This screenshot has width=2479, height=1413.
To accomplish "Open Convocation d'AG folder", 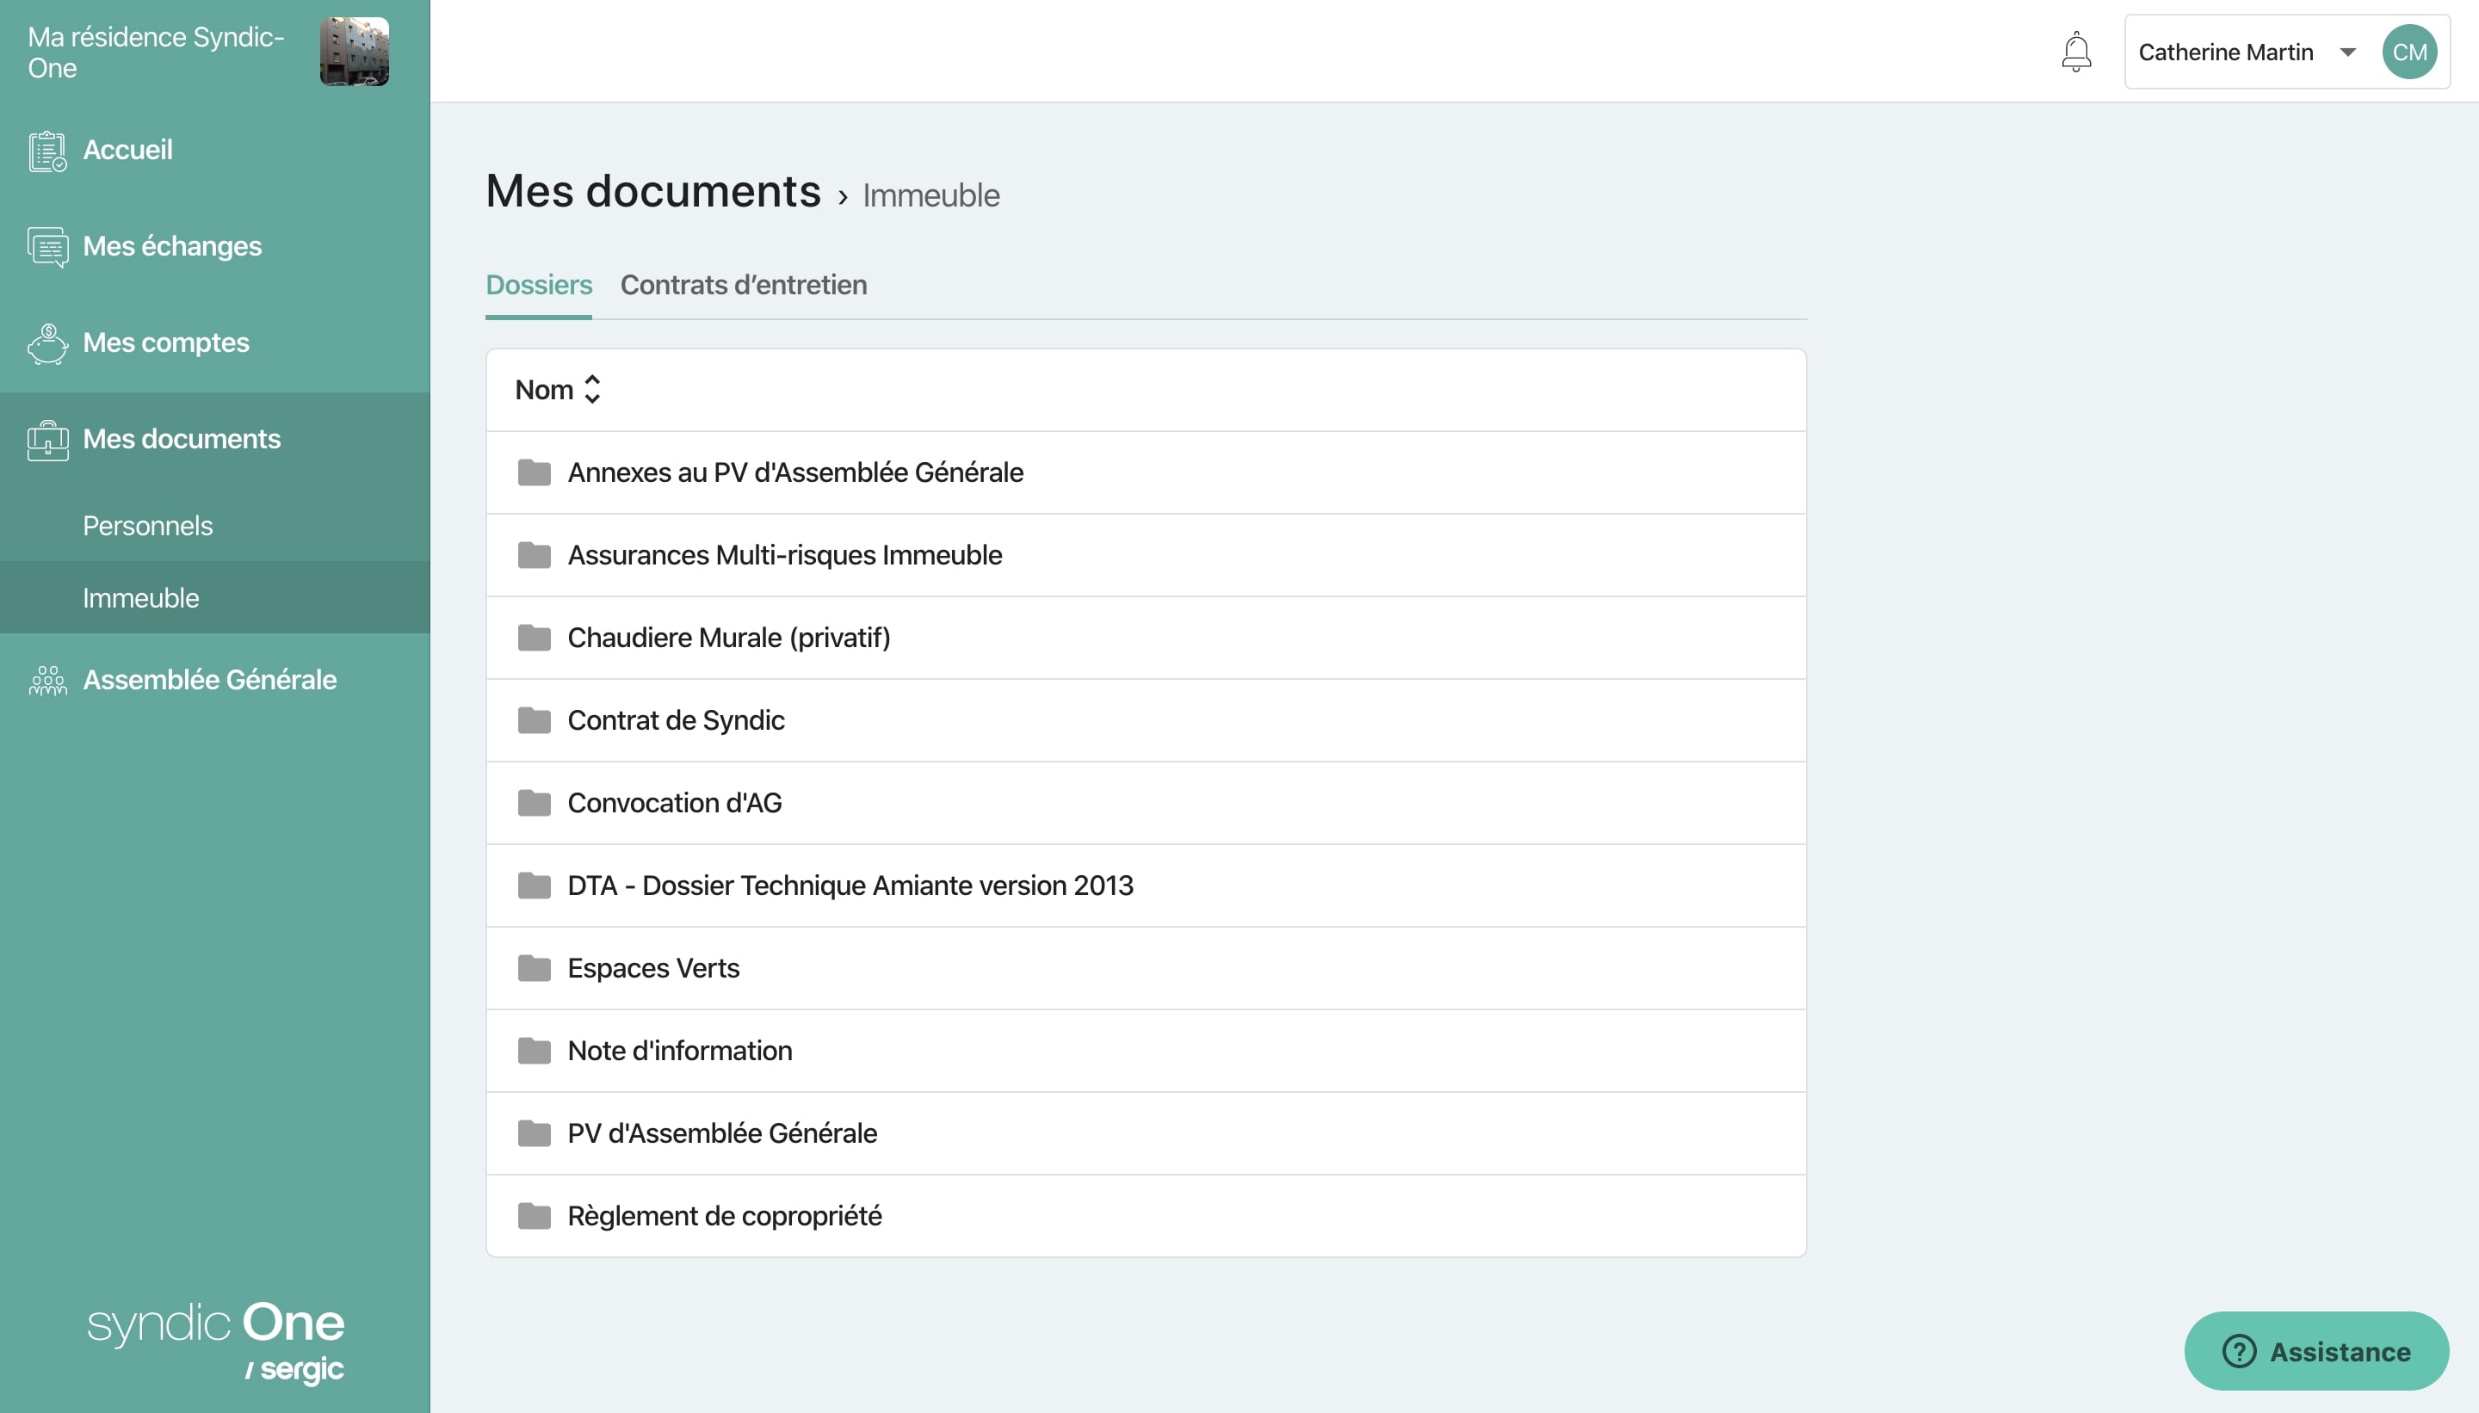I will point(1146,803).
